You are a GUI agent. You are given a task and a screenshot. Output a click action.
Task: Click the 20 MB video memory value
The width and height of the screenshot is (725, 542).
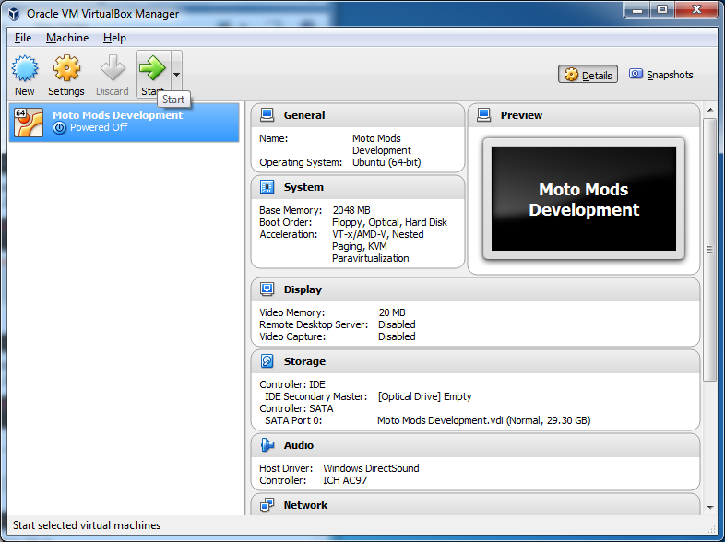(392, 312)
